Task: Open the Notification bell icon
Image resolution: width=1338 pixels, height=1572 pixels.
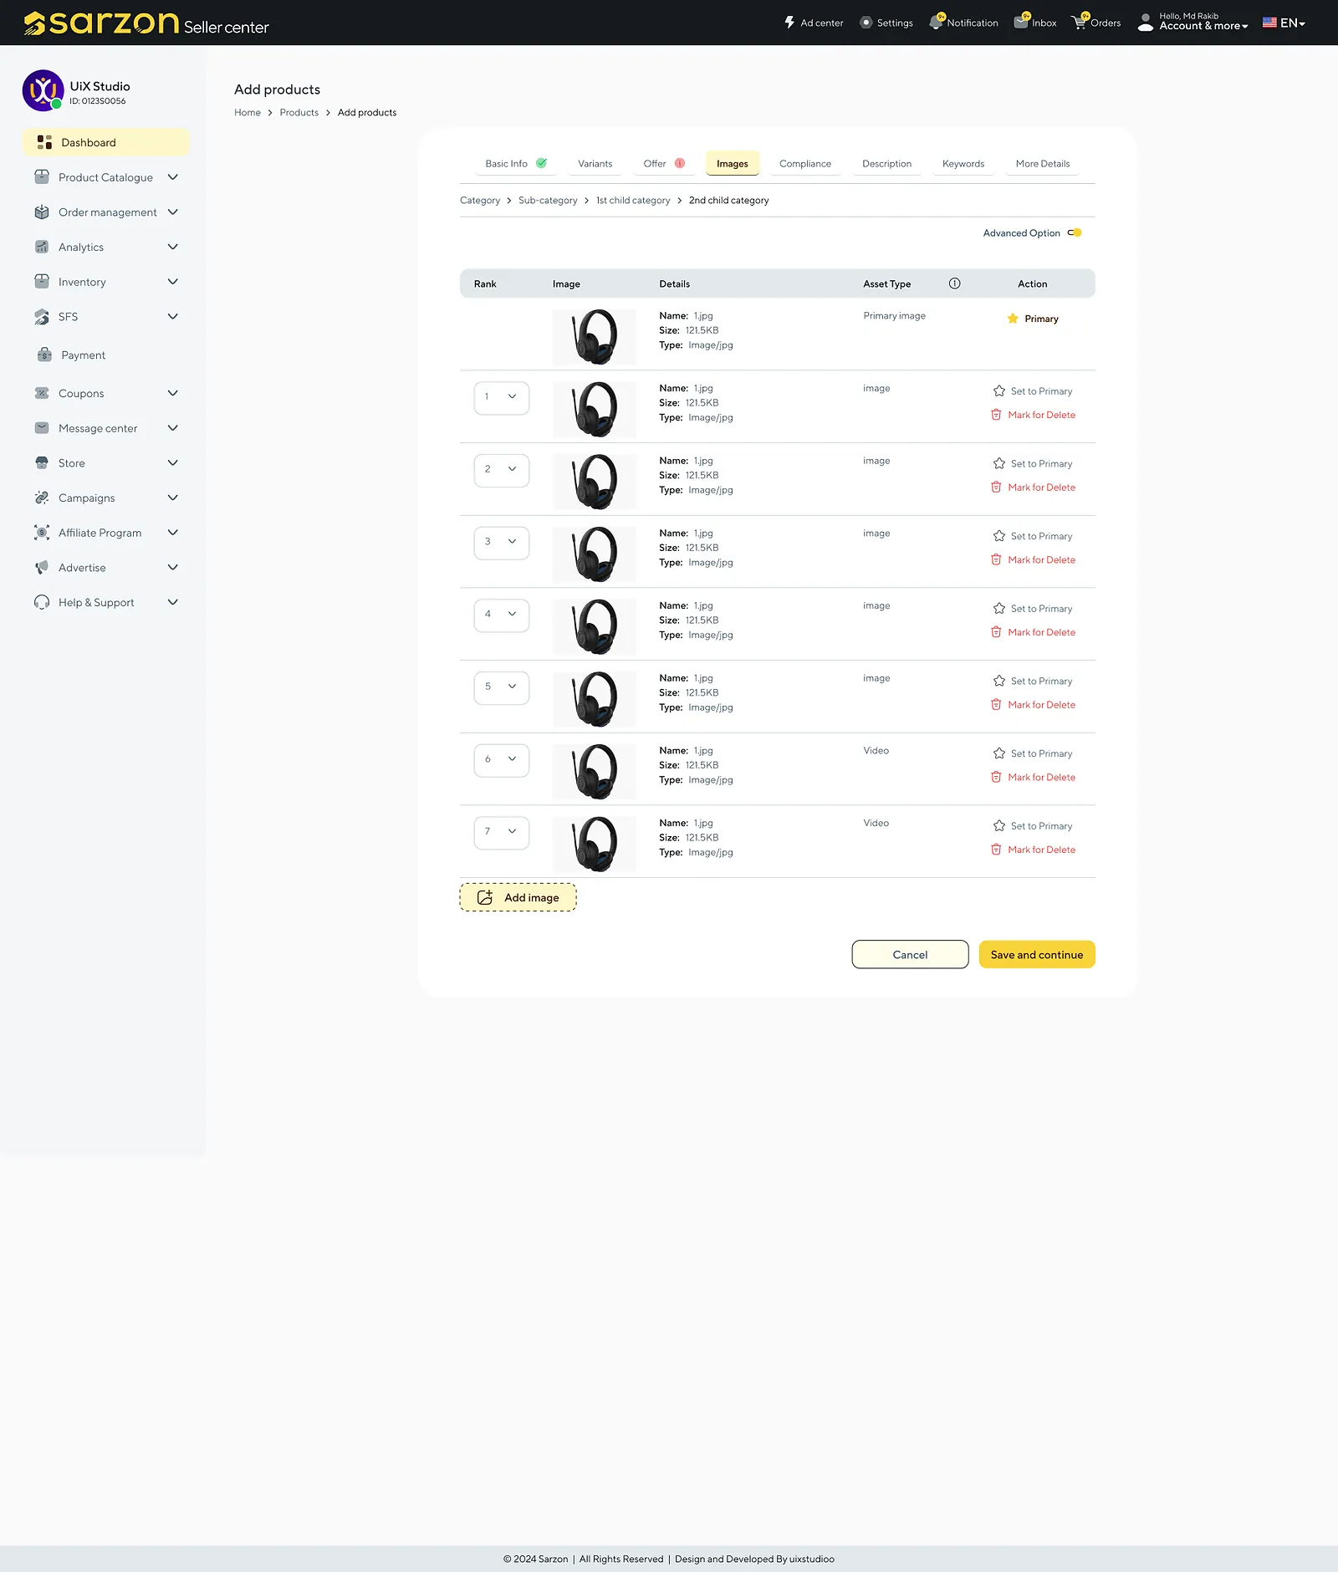Action: coord(936,23)
